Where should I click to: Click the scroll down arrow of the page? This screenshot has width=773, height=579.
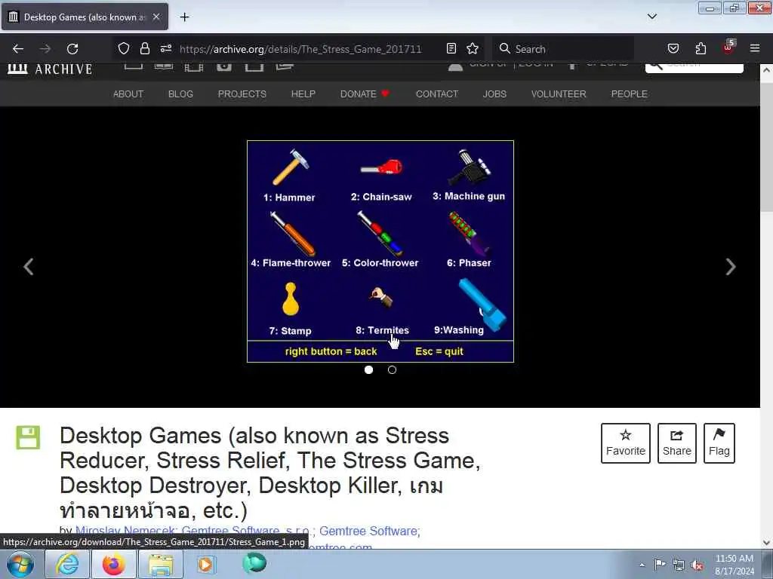pyautogui.click(x=765, y=543)
